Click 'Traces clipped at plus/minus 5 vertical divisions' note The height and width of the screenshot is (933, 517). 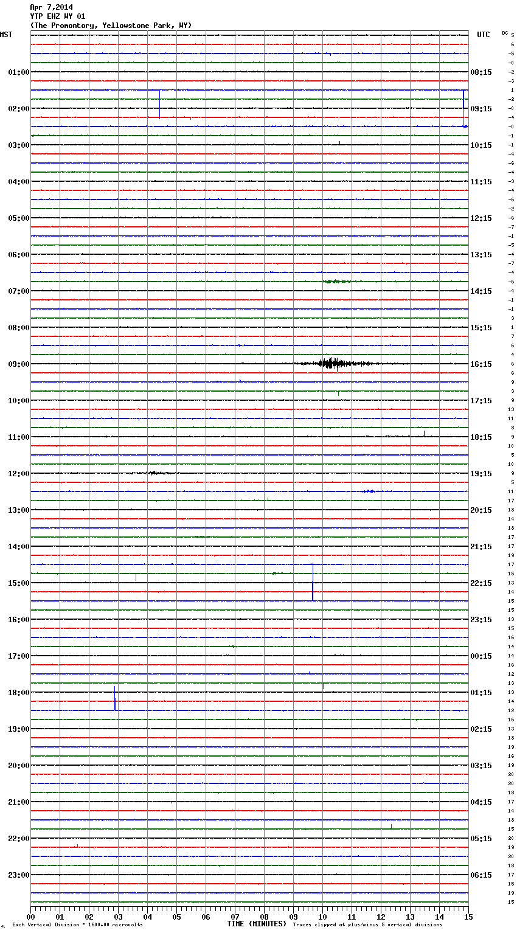(367, 925)
